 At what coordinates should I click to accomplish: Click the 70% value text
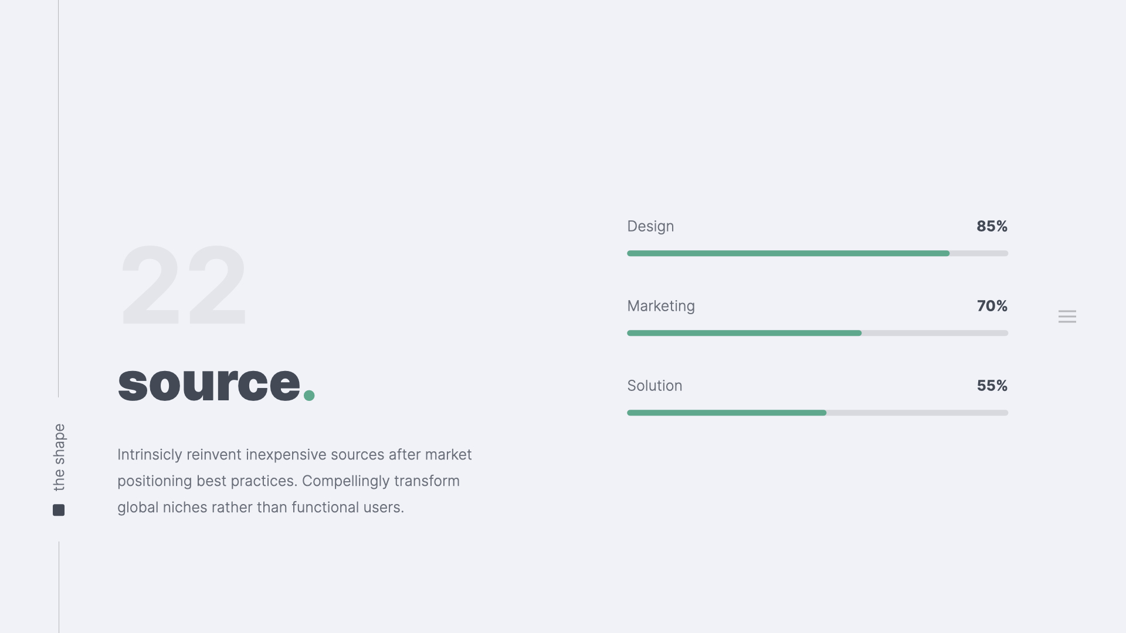click(992, 306)
